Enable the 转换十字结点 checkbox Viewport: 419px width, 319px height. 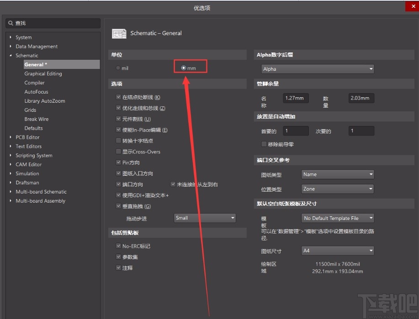pyautogui.click(x=118, y=142)
